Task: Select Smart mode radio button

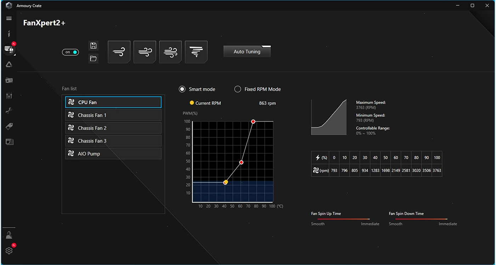Action: (x=182, y=89)
